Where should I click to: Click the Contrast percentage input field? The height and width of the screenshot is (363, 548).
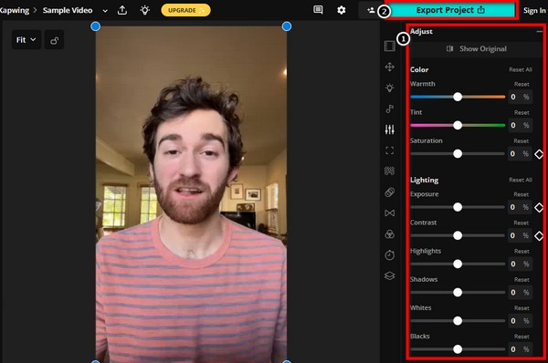click(520, 235)
